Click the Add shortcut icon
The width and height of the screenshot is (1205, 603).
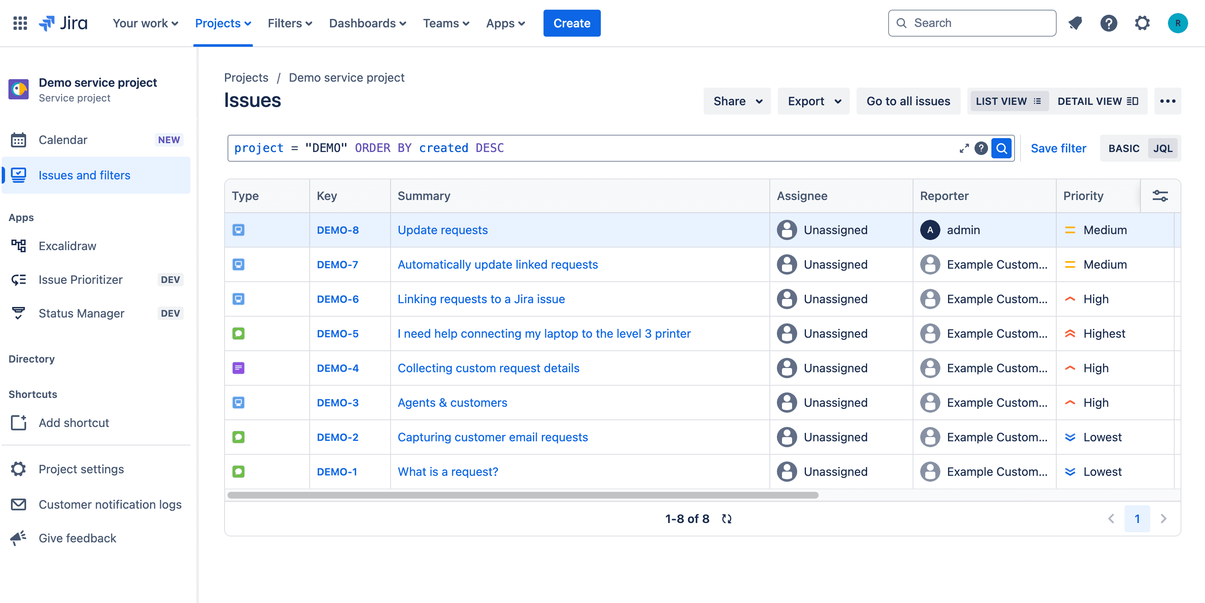18,423
